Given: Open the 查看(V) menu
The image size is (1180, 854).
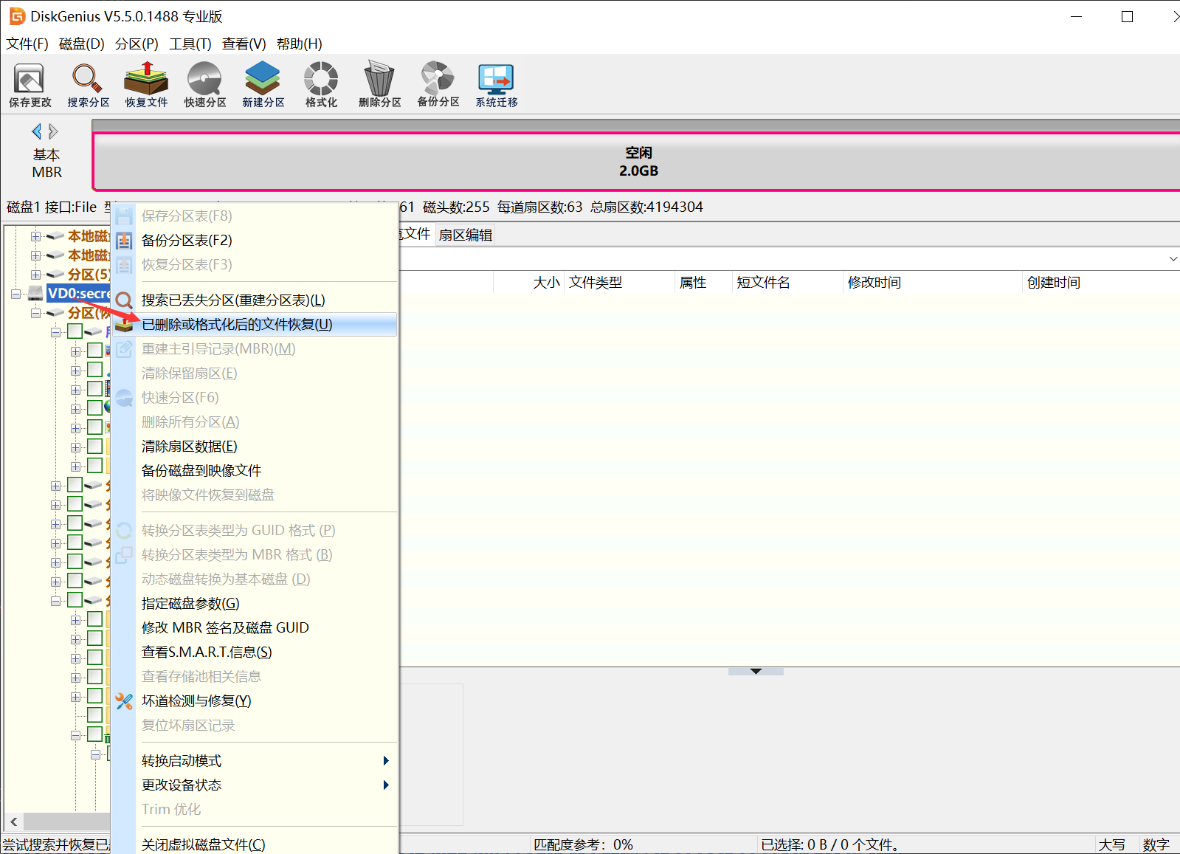Looking at the screenshot, I should (x=244, y=44).
